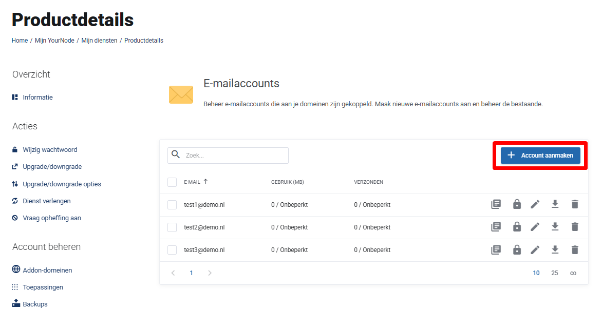Click the Addon-domeinen globe icon
The height and width of the screenshot is (309, 602).
tap(16, 269)
